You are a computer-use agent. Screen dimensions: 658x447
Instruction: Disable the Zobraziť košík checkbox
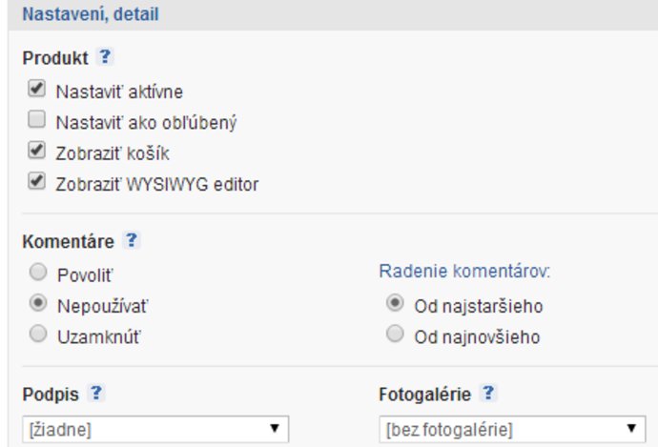tap(36, 152)
